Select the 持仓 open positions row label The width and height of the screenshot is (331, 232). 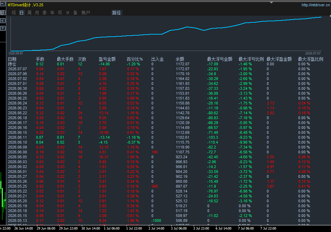pos(12,64)
